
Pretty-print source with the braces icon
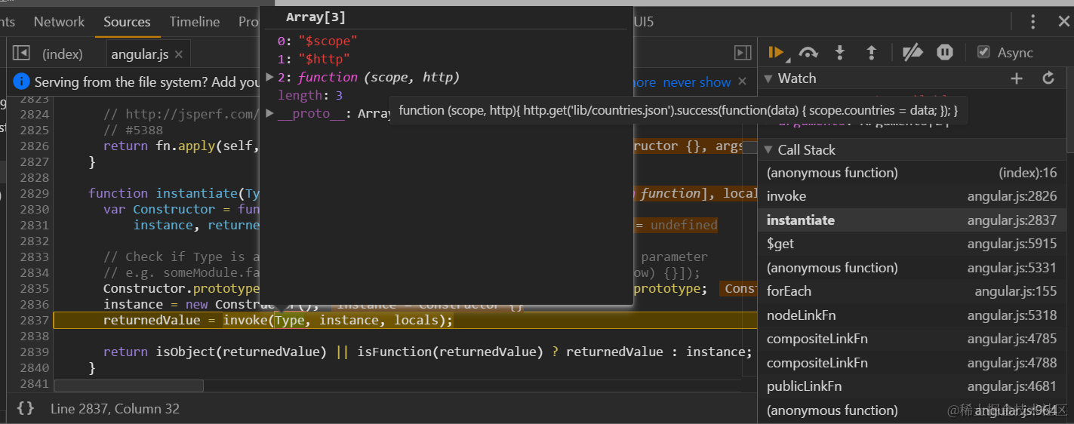[25, 408]
